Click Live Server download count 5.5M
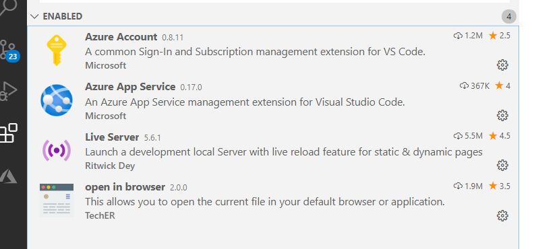This screenshot has width=534, height=249. [468, 136]
